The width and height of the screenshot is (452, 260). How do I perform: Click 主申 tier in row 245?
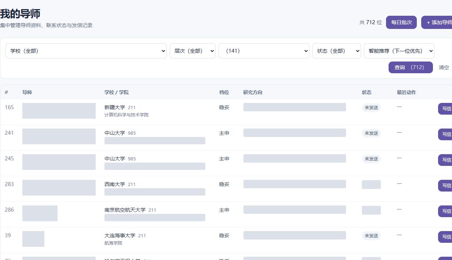tap(224, 159)
